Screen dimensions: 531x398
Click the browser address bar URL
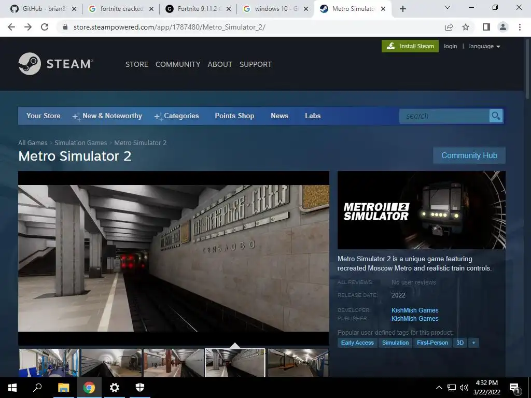(x=170, y=27)
